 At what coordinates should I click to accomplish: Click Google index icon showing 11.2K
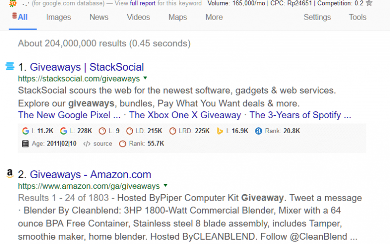click(x=25, y=131)
